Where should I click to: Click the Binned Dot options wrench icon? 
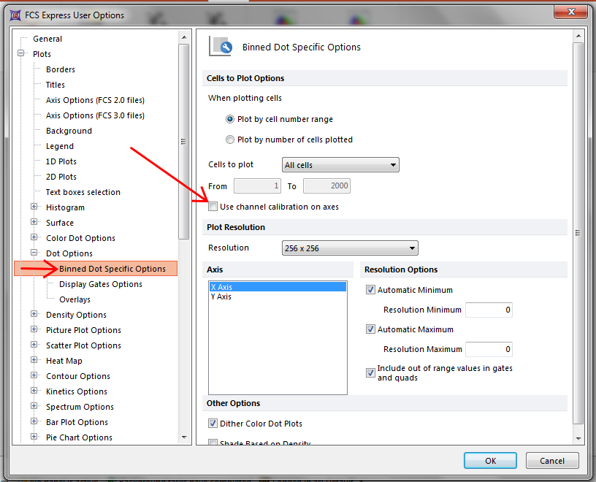(x=221, y=46)
